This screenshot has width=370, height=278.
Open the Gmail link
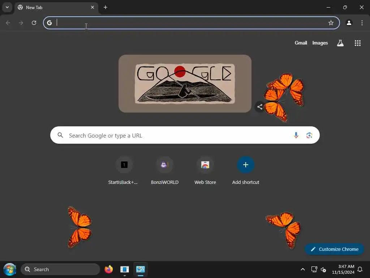coord(301,43)
